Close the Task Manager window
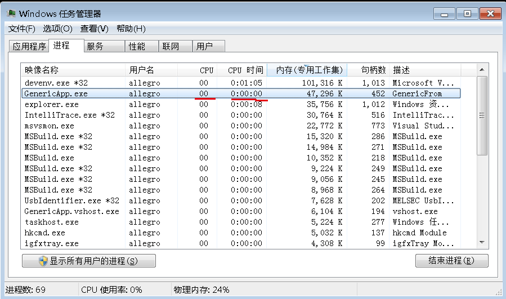The image size is (506, 299). (x=490, y=14)
